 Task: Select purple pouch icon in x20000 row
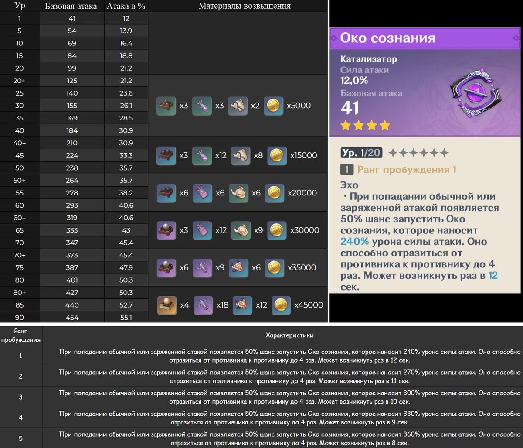(202, 193)
